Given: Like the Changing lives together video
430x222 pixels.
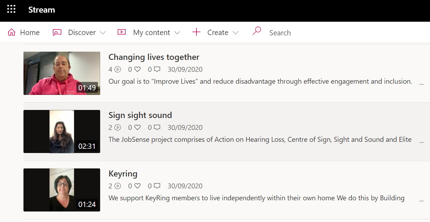Looking at the screenshot, I should point(138,69).
